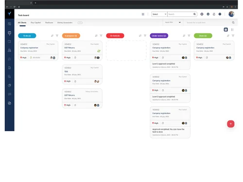Filter the To do column
Image resolution: width=243 pixels, height=182 pixels.
(x=57, y=35)
